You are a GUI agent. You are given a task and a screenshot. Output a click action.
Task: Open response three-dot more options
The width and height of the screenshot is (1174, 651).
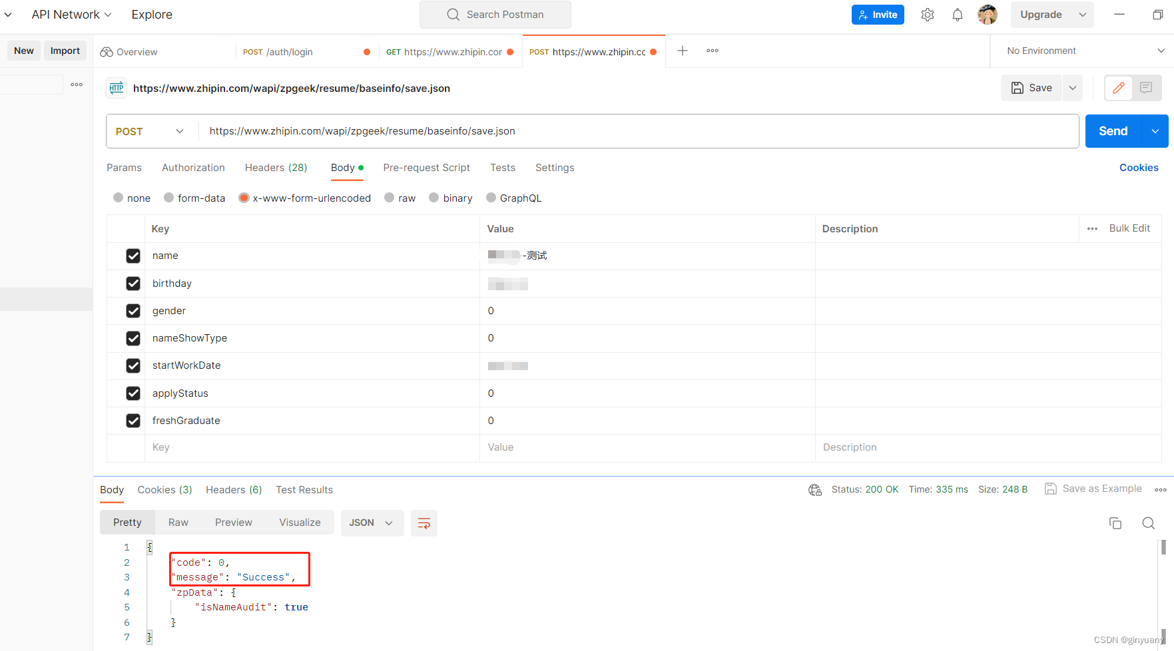click(1161, 489)
